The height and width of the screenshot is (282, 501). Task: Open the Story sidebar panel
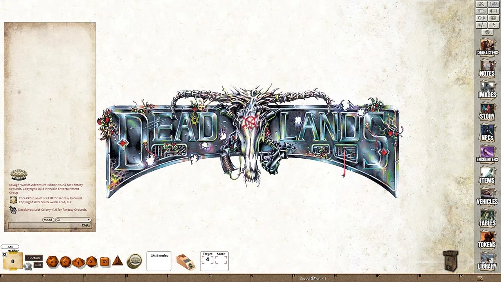tap(487, 111)
